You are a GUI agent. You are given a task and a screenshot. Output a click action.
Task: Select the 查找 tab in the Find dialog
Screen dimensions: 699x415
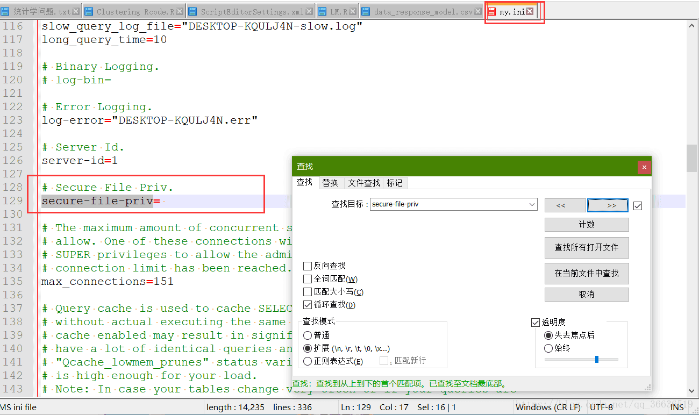pyautogui.click(x=305, y=182)
